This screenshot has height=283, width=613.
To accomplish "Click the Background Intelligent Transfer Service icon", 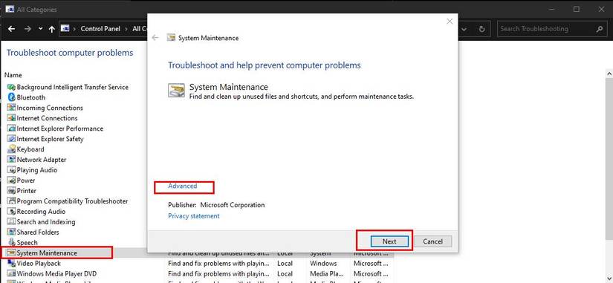I will click(11, 87).
